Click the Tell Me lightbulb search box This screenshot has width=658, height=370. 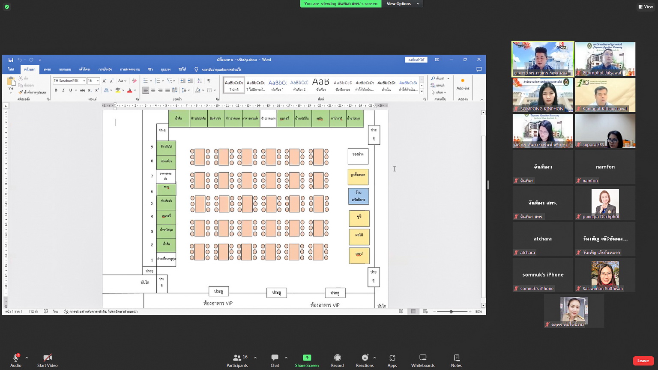218,69
